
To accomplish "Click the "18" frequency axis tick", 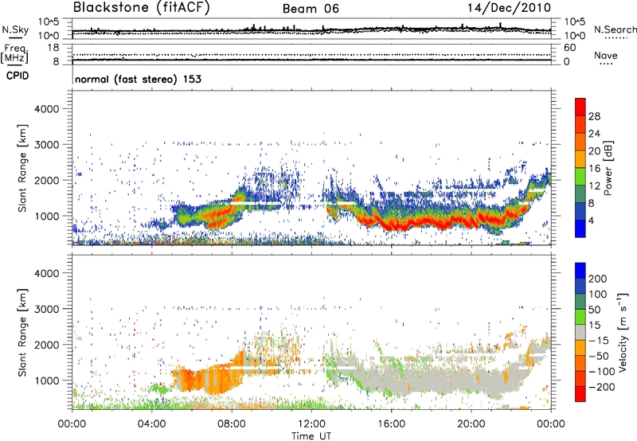I will tap(53, 48).
